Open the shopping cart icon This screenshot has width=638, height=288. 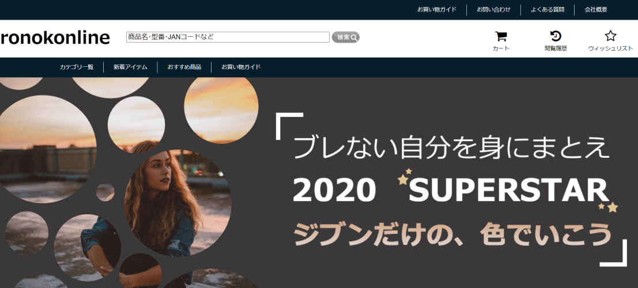tap(501, 37)
